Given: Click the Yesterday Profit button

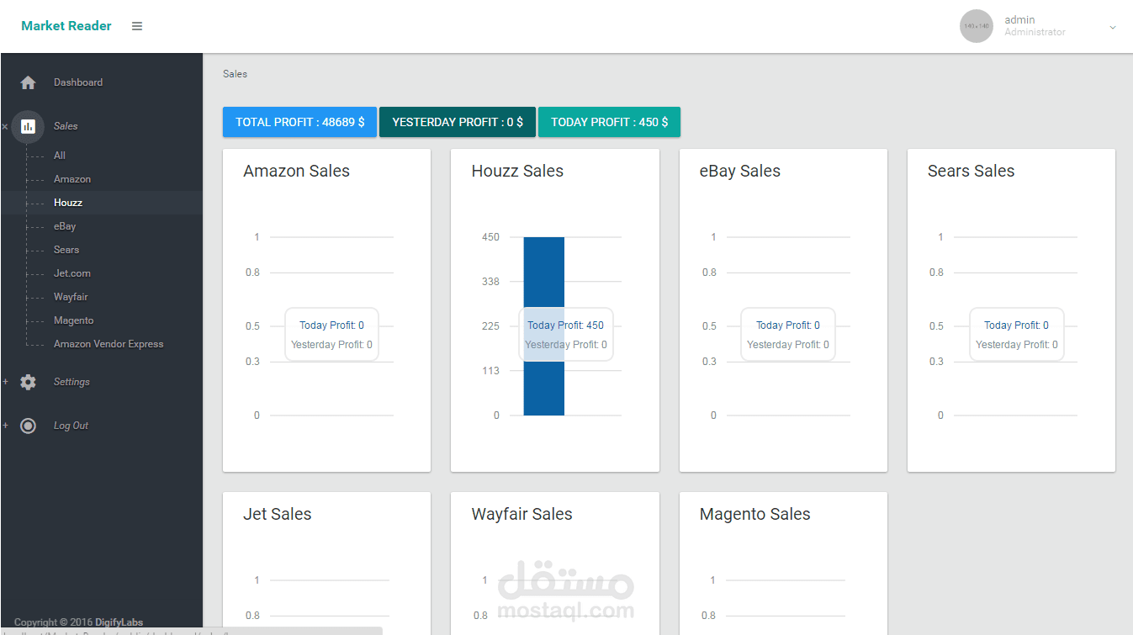Looking at the screenshot, I should click(x=457, y=122).
